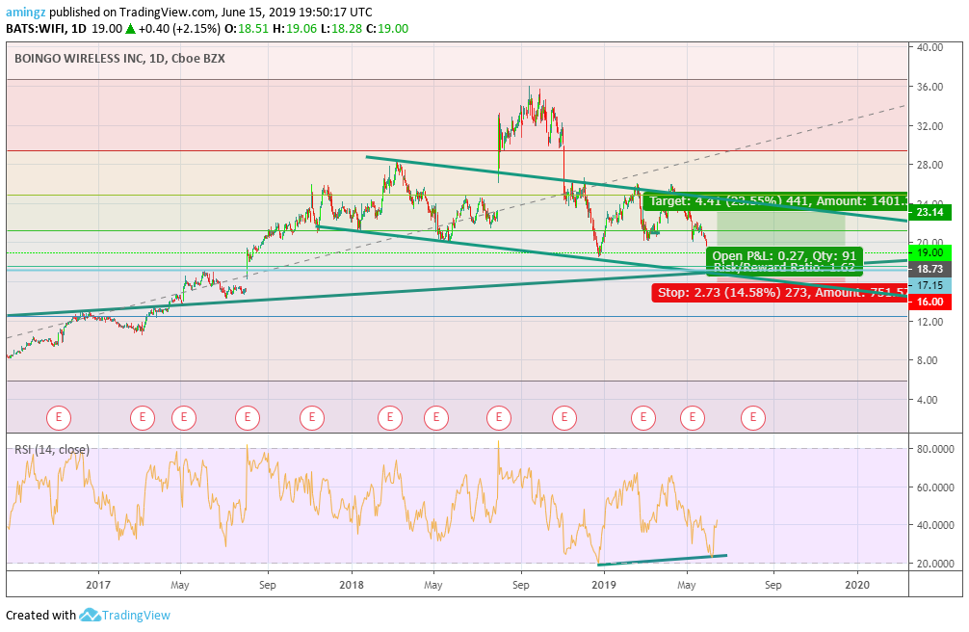The width and height of the screenshot is (969, 632).
Task: Click the red 16.00 stop price tag
Action: point(930,302)
